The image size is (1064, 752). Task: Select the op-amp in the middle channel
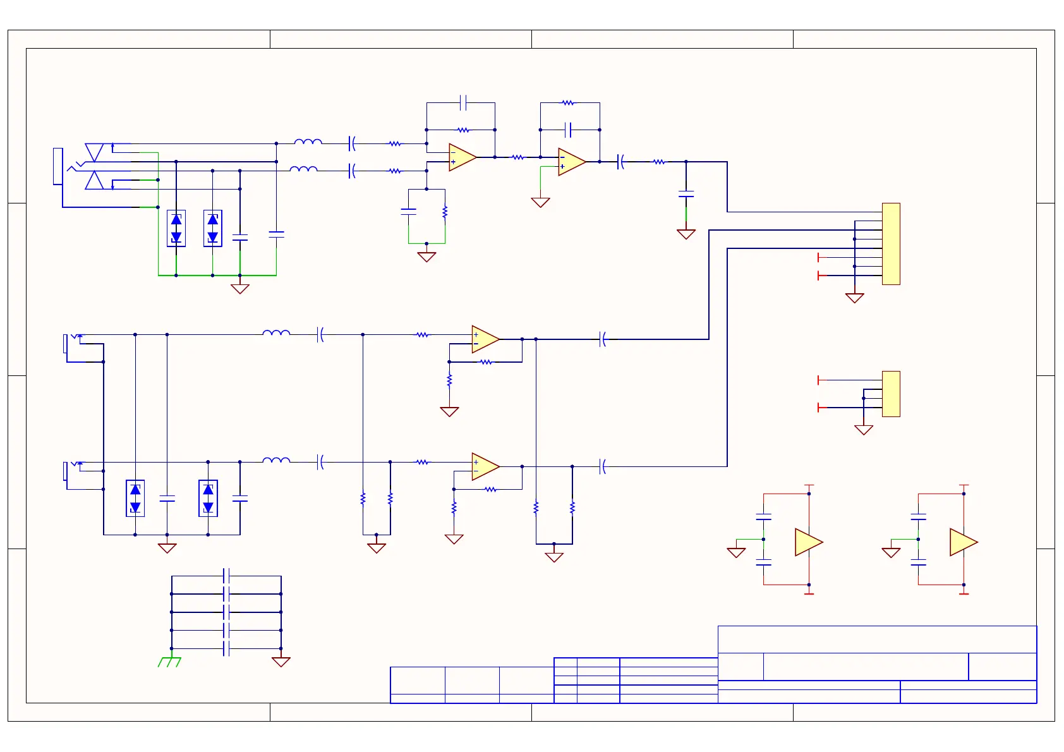(485, 339)
